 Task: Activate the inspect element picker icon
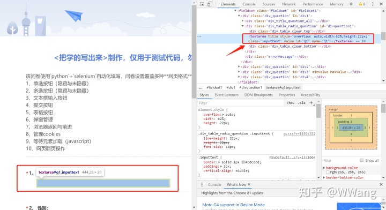coord(202,4)
